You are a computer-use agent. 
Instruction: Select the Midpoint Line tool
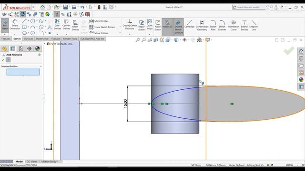[254, 25]
